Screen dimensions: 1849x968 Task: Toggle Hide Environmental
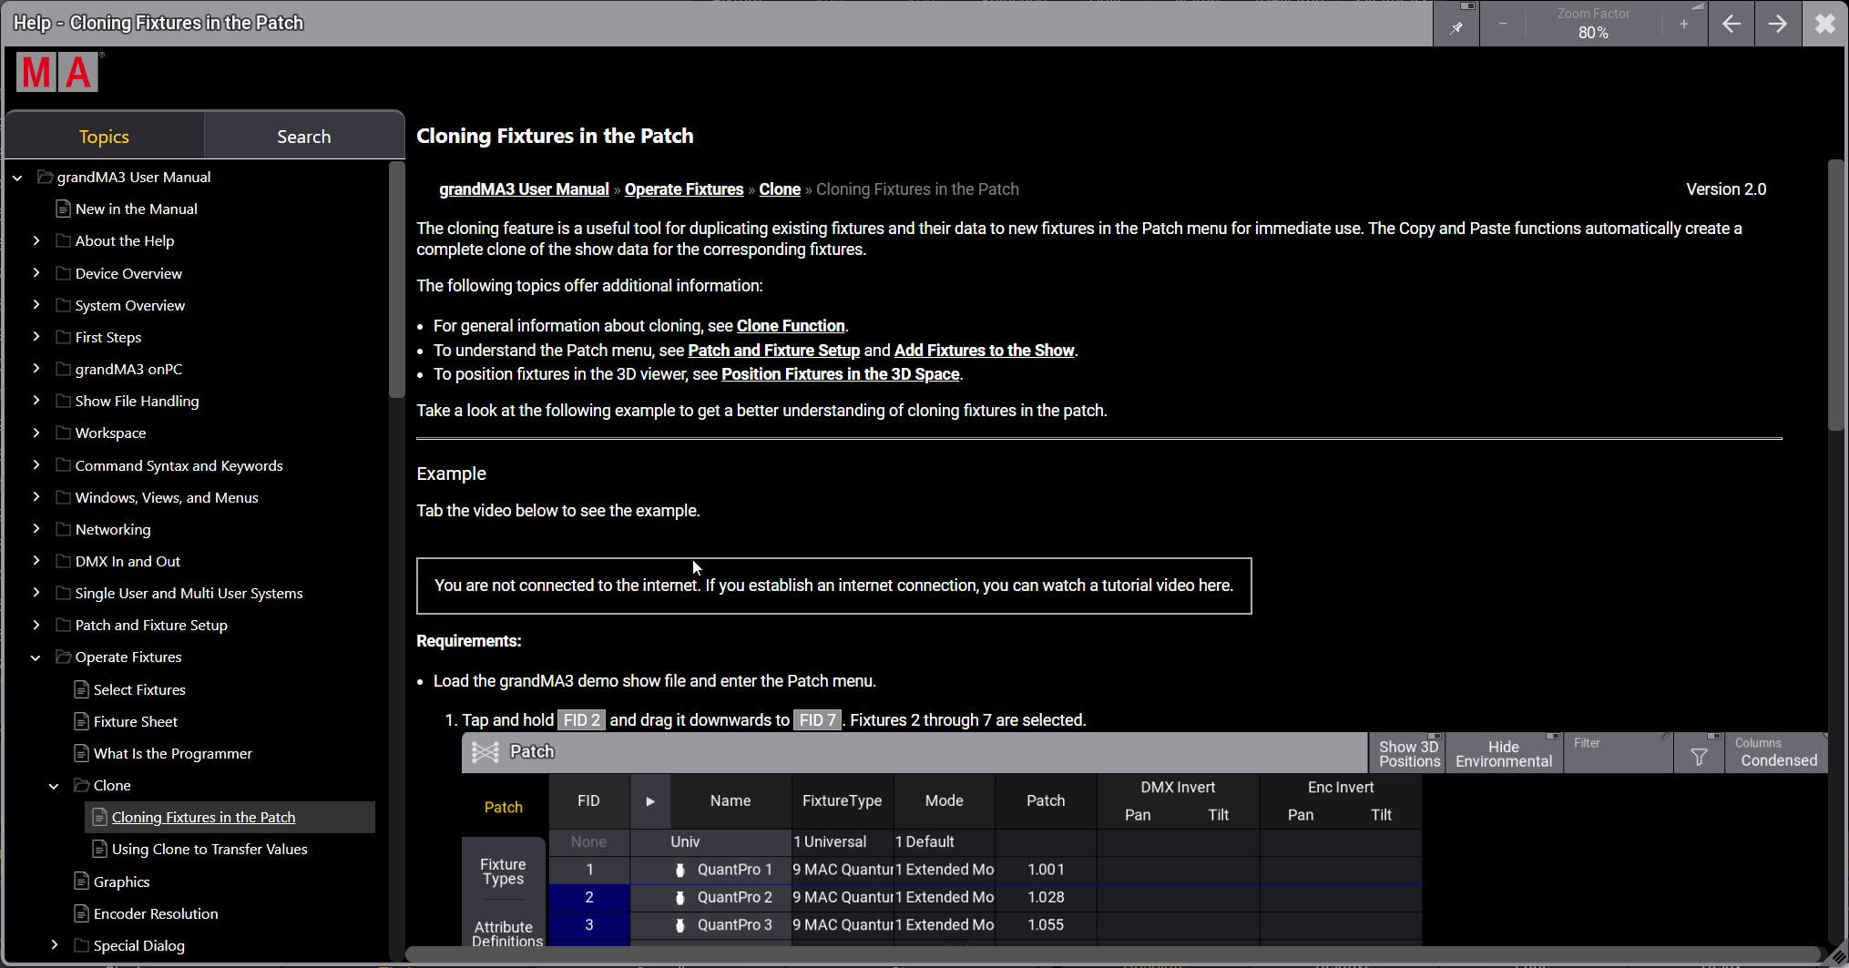pos(1502,752)
